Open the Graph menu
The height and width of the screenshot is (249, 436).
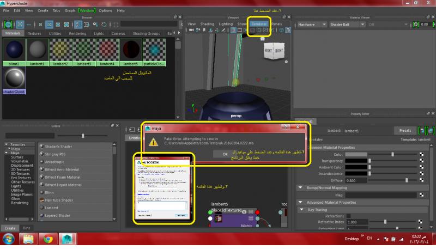click(70, 10)
